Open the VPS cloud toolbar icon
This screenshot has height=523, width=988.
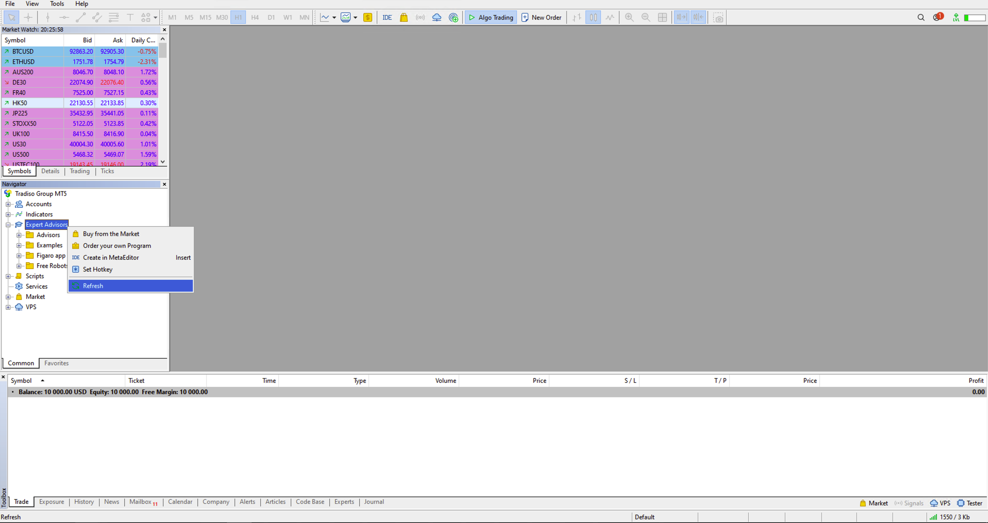tap(437, 18)
